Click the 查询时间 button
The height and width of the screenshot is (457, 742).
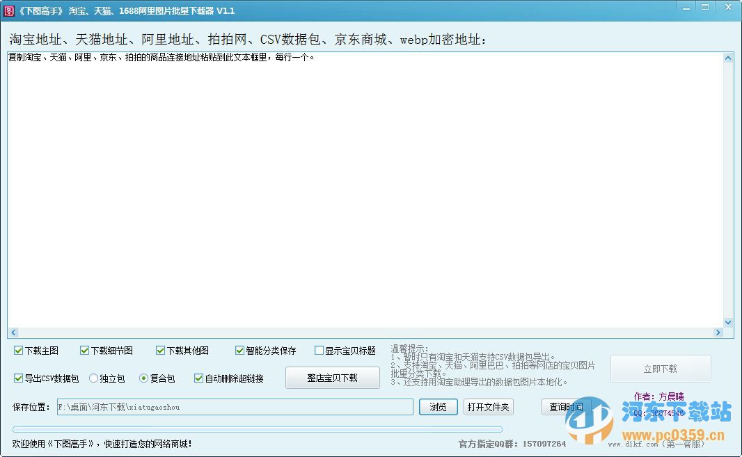[x=565, y=406]
